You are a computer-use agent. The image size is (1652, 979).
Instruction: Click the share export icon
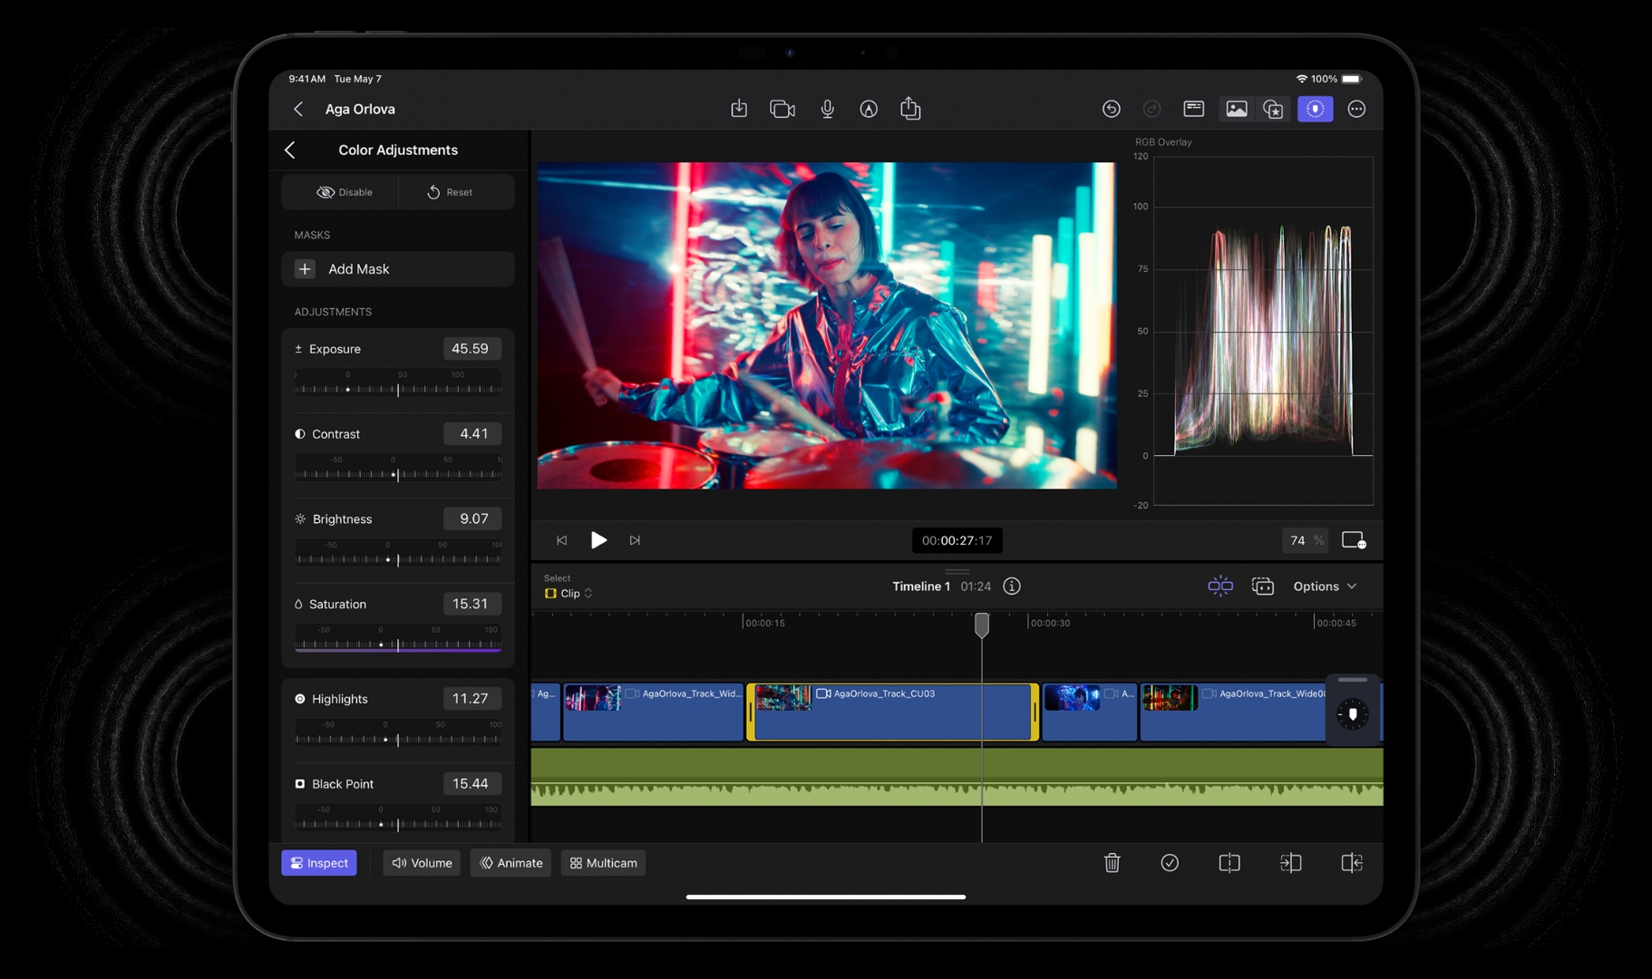(910, 109)
